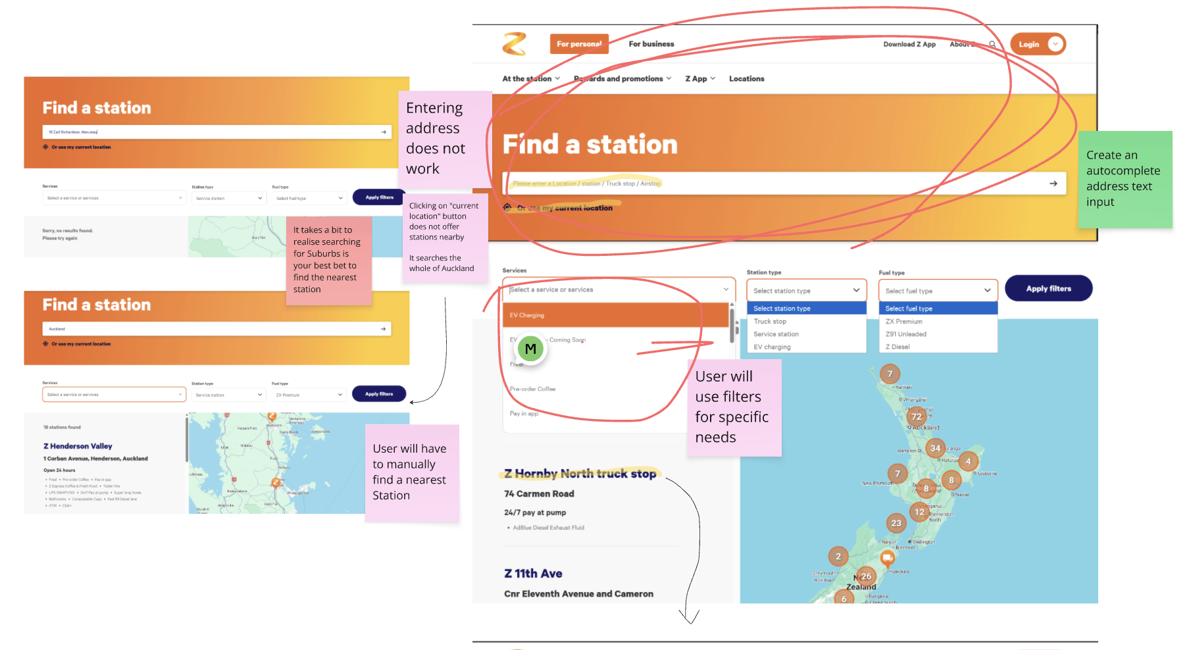1191x650 pixels.
Task: Click map cluster marker 6 at bottom
Action: click(x=844, y=598)
